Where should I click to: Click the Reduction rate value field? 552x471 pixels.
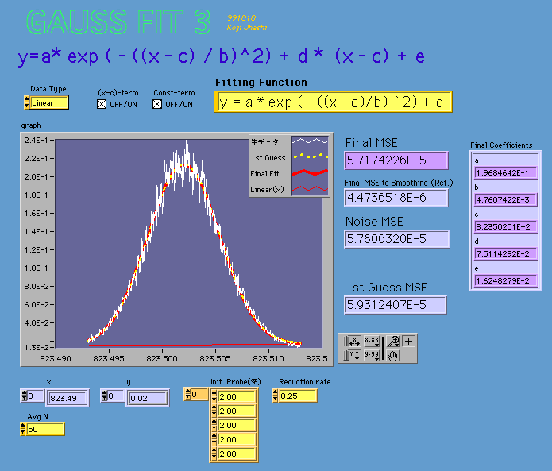pos(297,395)
